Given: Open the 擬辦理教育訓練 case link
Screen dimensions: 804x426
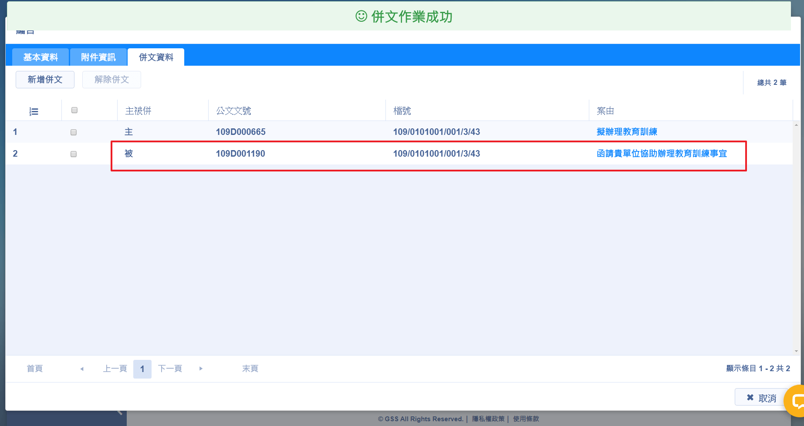Looking at the screenshot, I should pyautogui.click(x=627, y=132).
